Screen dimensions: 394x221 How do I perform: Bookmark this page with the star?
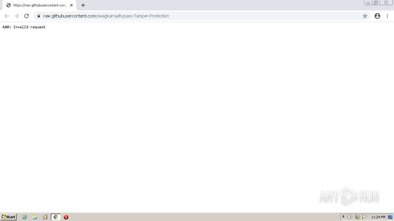(x=365, y=16)
